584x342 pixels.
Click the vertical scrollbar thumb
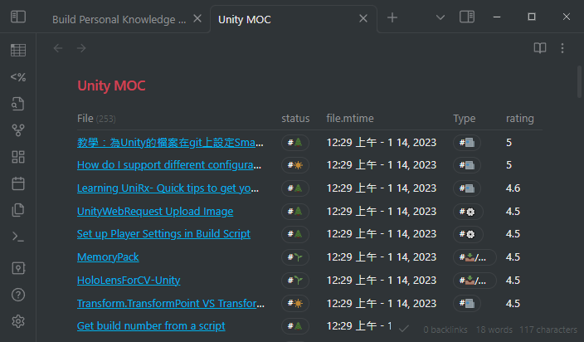click(579, 83)
